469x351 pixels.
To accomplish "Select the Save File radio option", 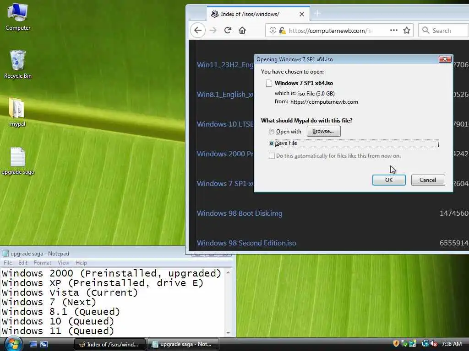I will pyautogui.click(x=271, y=143).
